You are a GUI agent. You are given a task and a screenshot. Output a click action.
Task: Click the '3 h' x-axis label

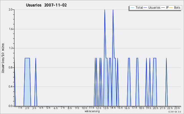point(34,108)
